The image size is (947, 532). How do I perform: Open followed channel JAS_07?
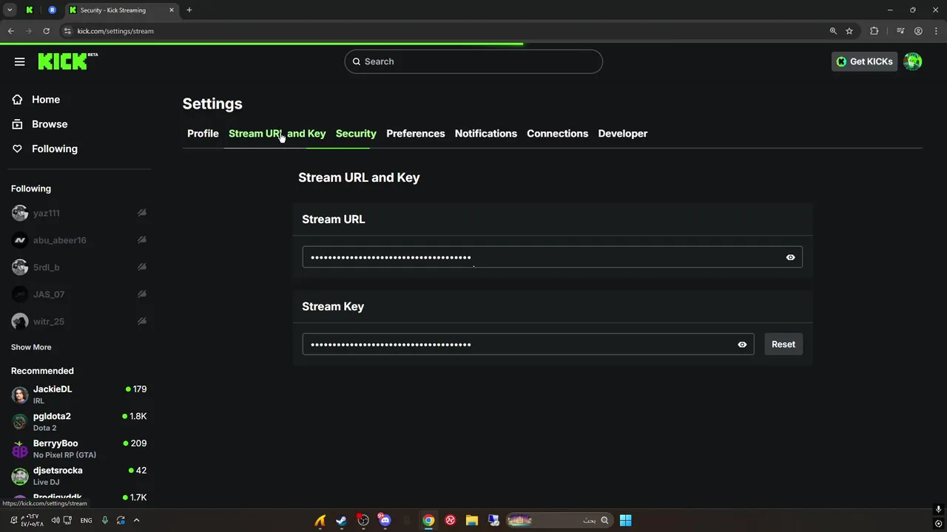49,294
